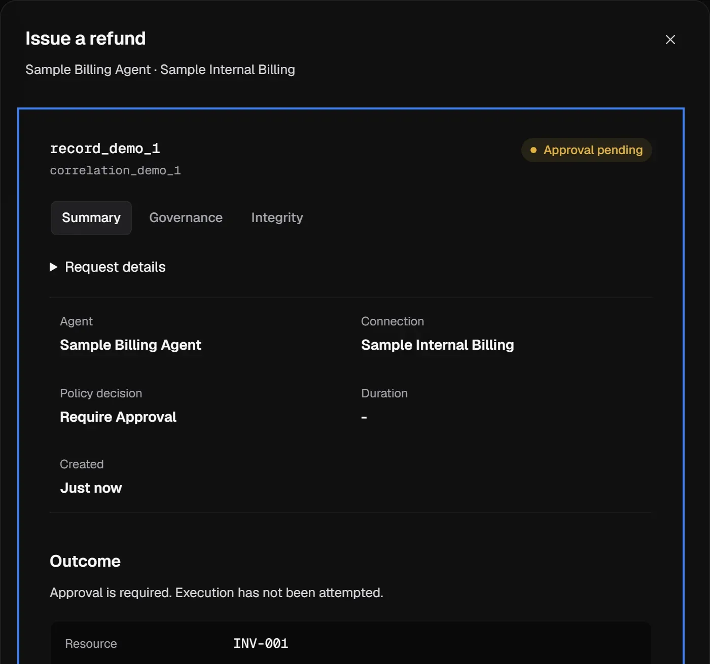
Task: Open the Governance tab
Action: tap(186, 218)
